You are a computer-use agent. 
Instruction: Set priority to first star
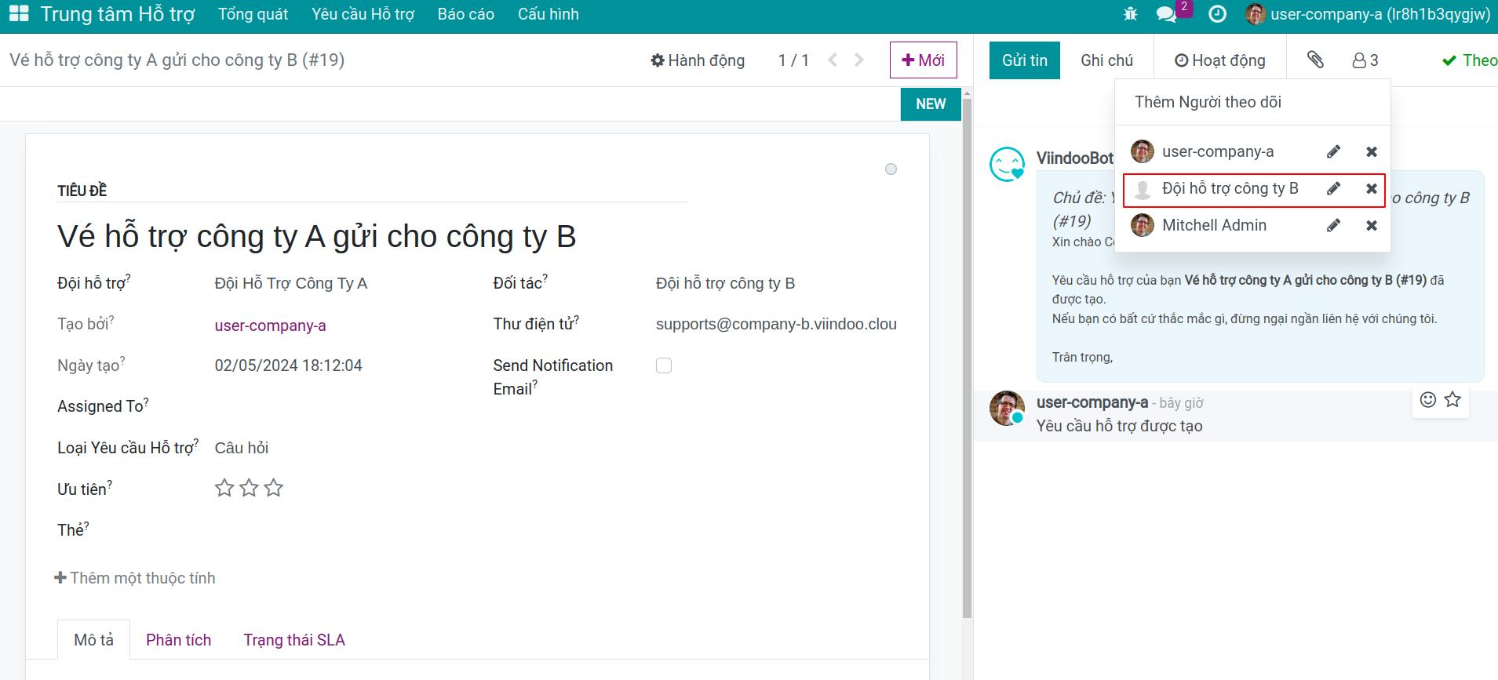coord(224,488)
